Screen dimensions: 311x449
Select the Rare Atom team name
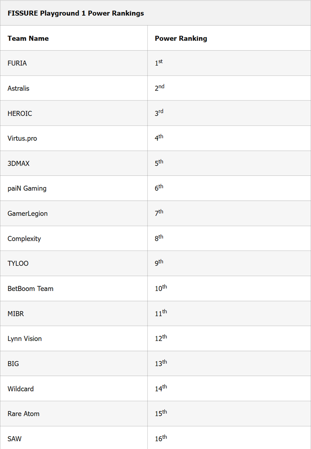point(23,414)
